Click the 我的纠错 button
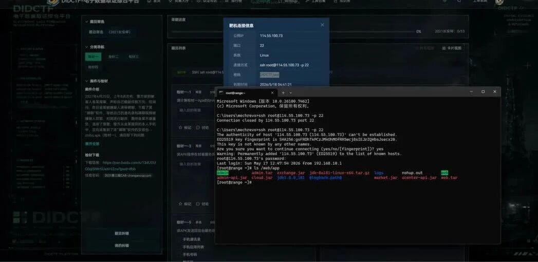Image resolution: width=538 pixels, height=262 pixels. [121, 246]
